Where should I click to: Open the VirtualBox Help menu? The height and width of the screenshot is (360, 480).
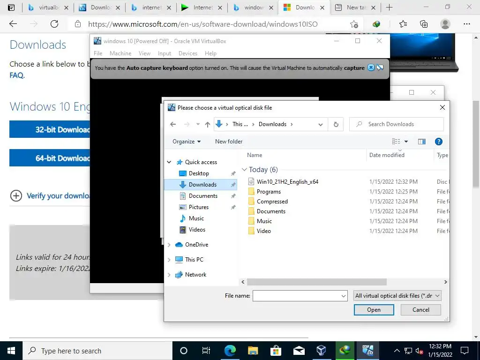click(x=210, y=53)
